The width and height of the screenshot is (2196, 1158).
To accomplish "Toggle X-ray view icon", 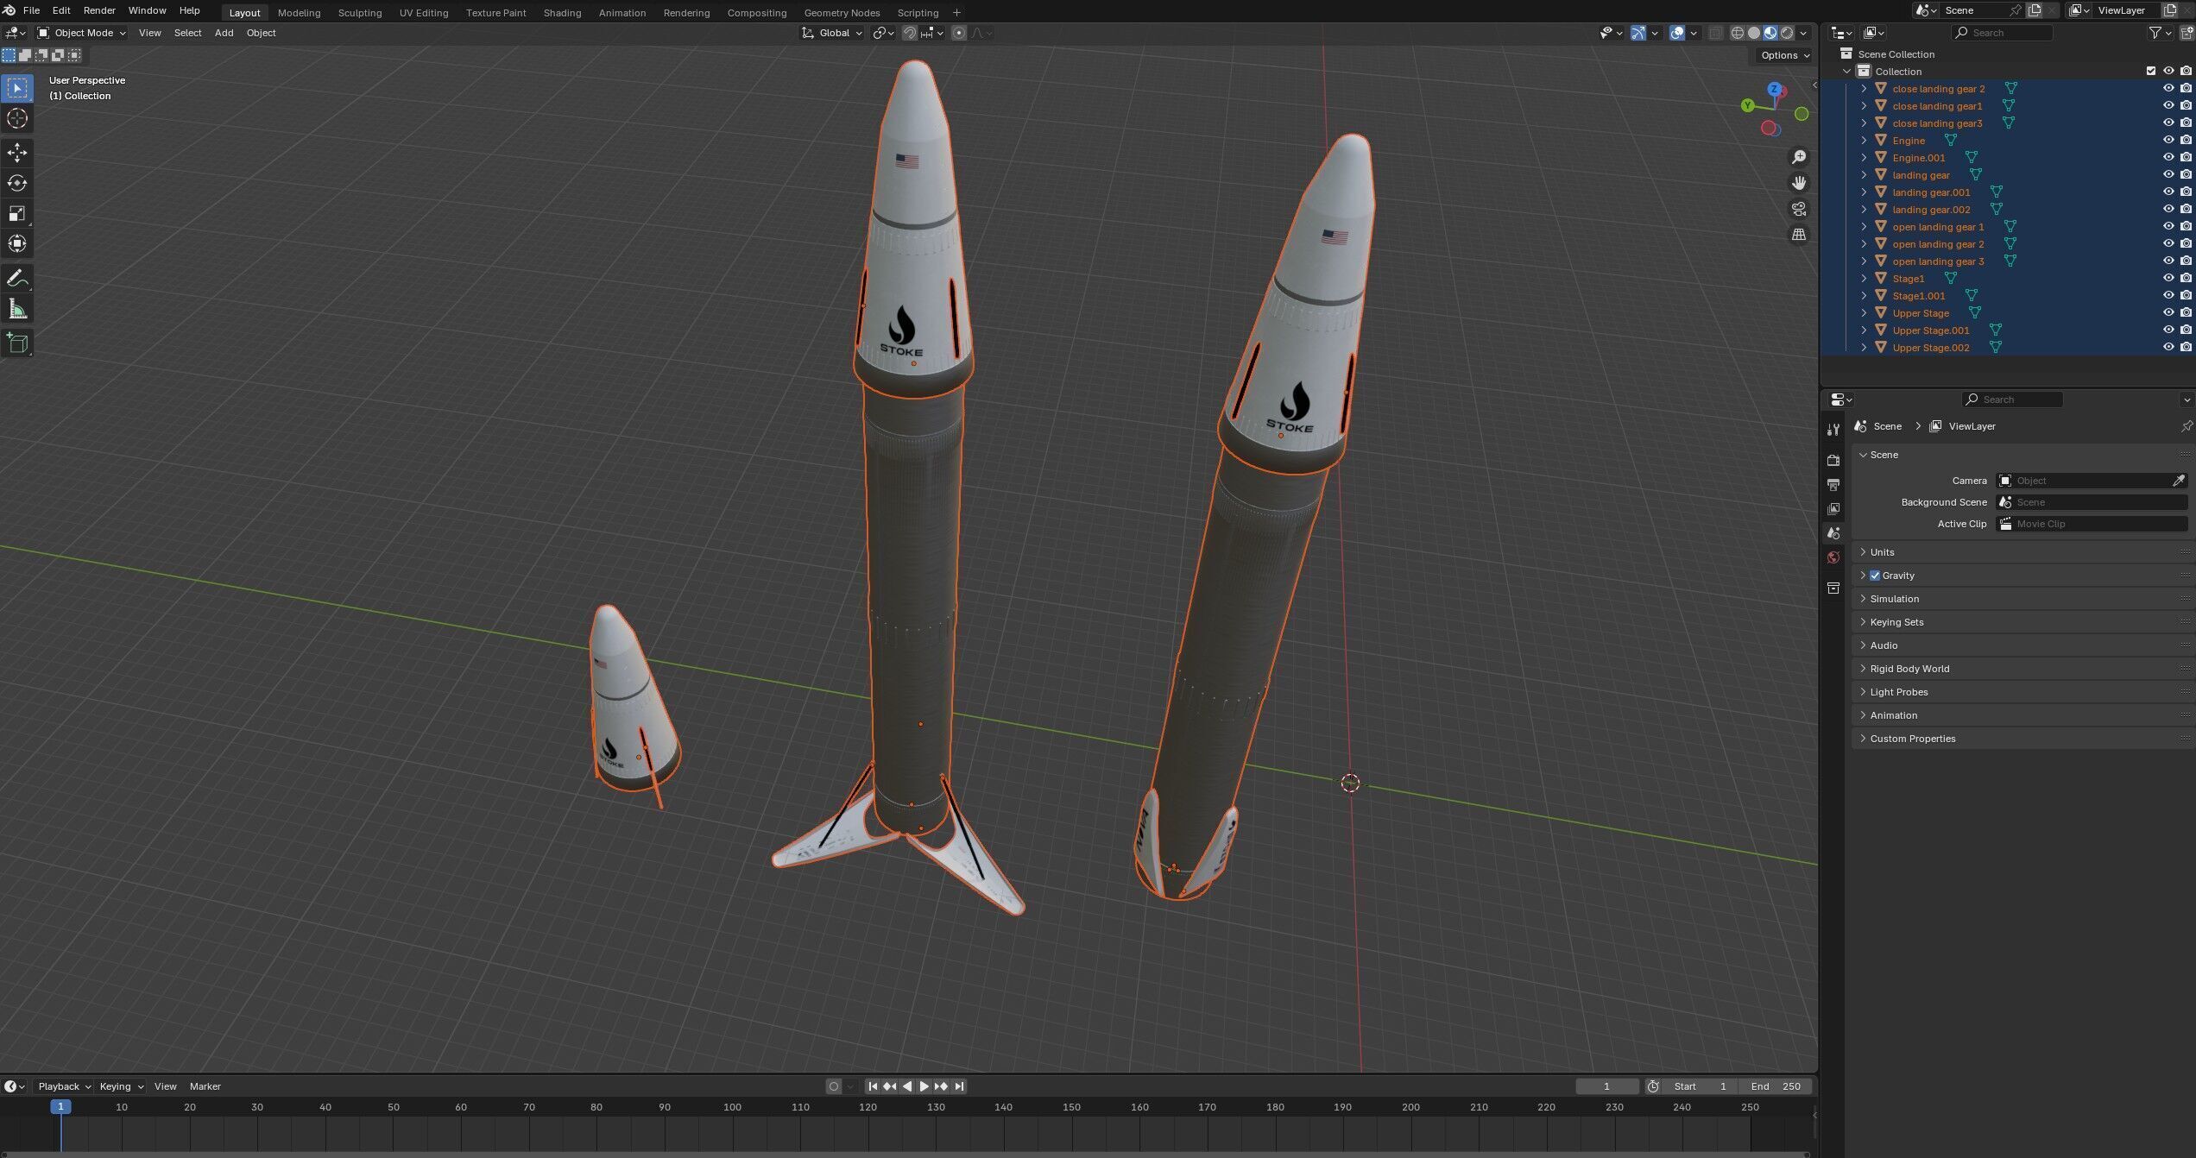I will pyautogui.click(x=1715, y=33).
